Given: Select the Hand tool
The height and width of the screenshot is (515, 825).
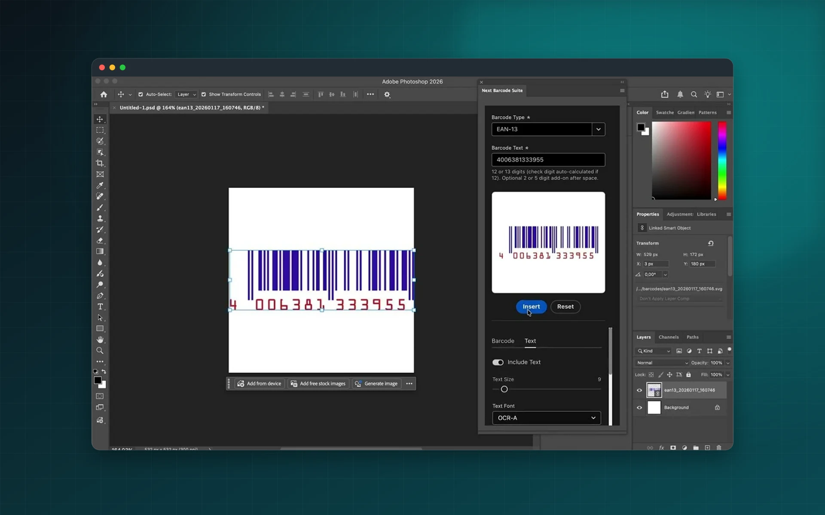Looking at the screenshot, I should (100, 339).
